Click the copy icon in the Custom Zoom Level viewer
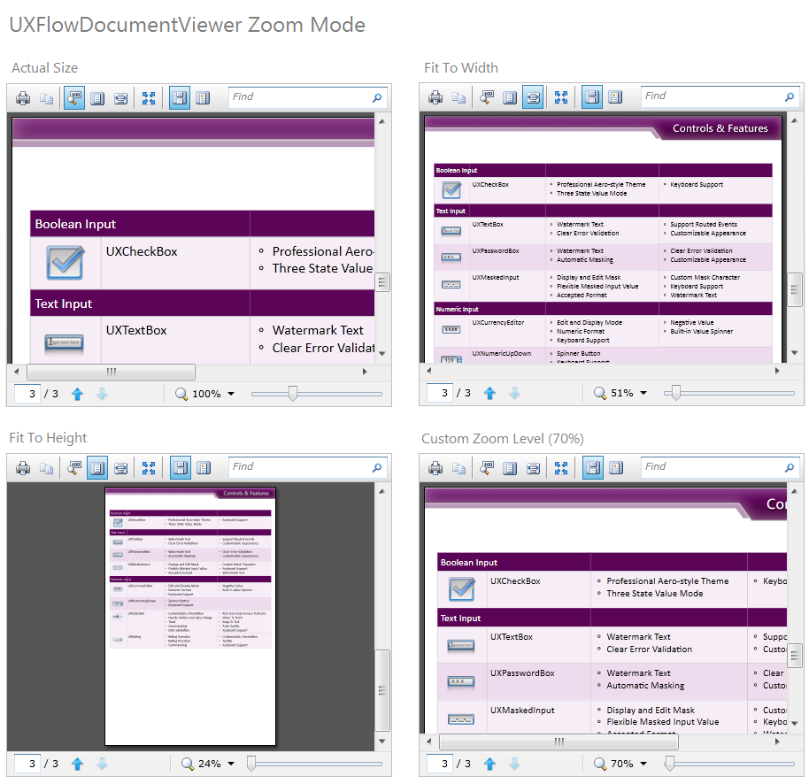This screenshot has width=809, height=784. coord(458,468)
